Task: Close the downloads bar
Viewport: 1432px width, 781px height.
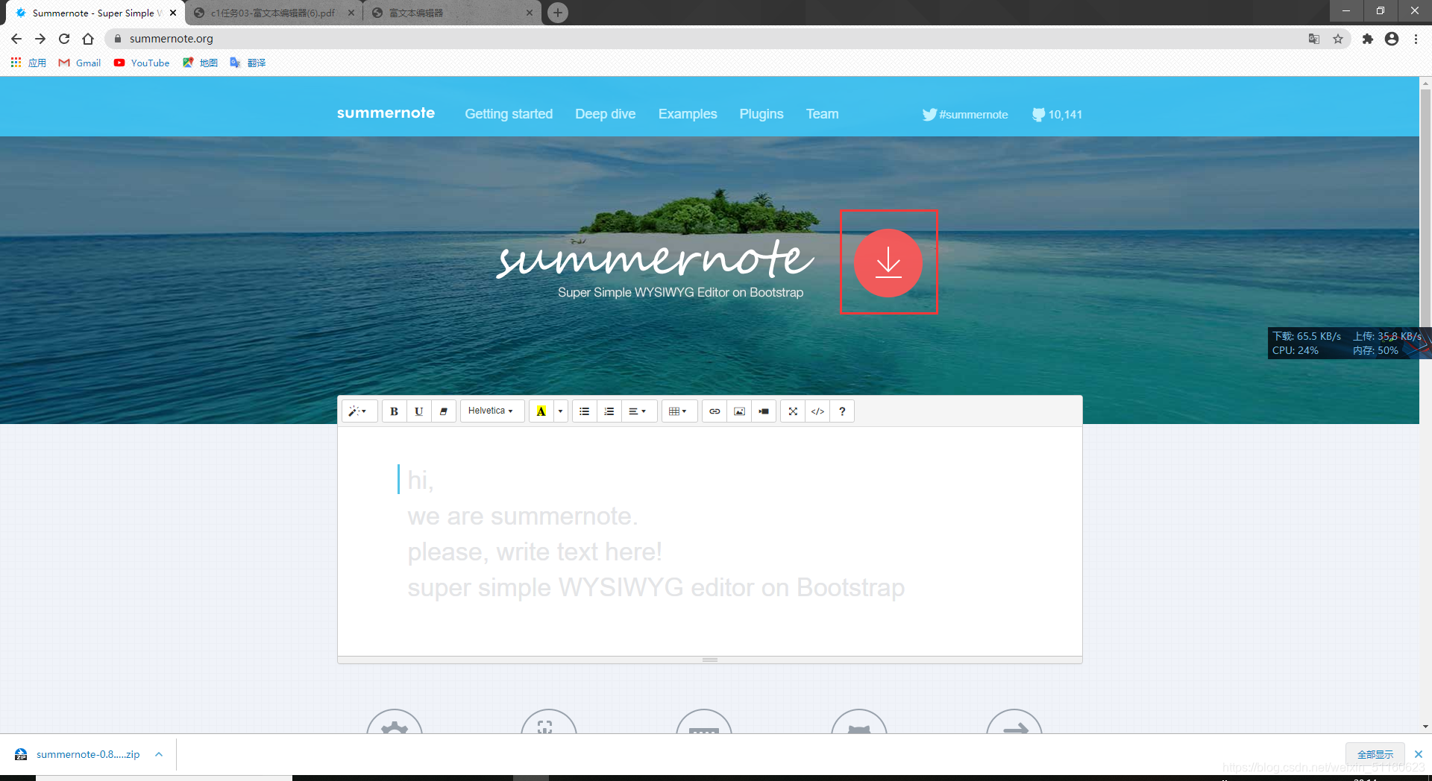Action: click(x=1419, y=754)
